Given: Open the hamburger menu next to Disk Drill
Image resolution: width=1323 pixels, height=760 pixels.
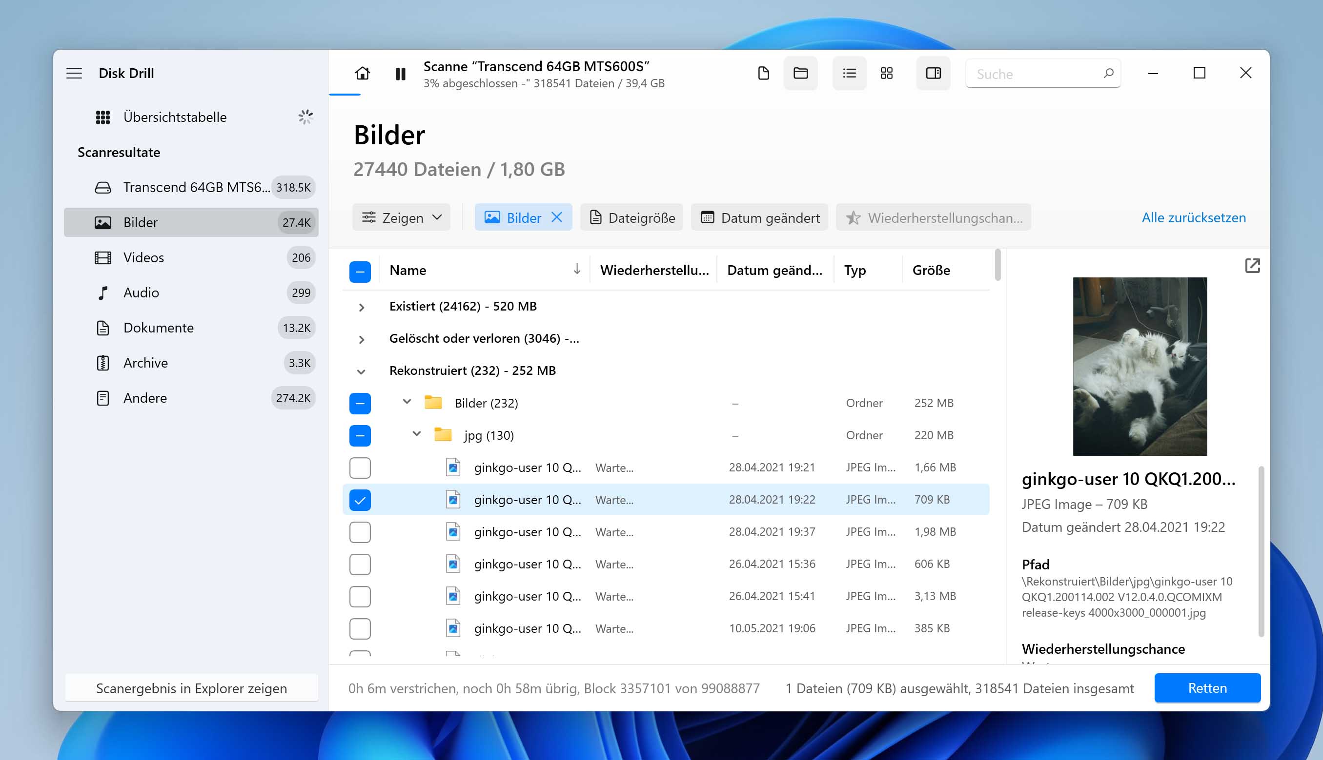Looking at the screenshot, I should tap(74, 73).
